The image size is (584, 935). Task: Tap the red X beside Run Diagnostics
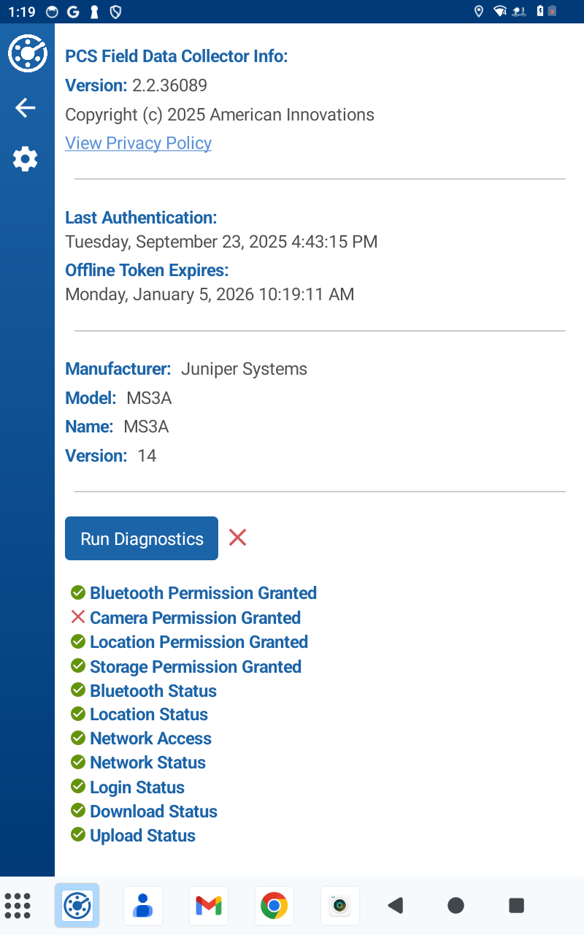pos(237,538)
